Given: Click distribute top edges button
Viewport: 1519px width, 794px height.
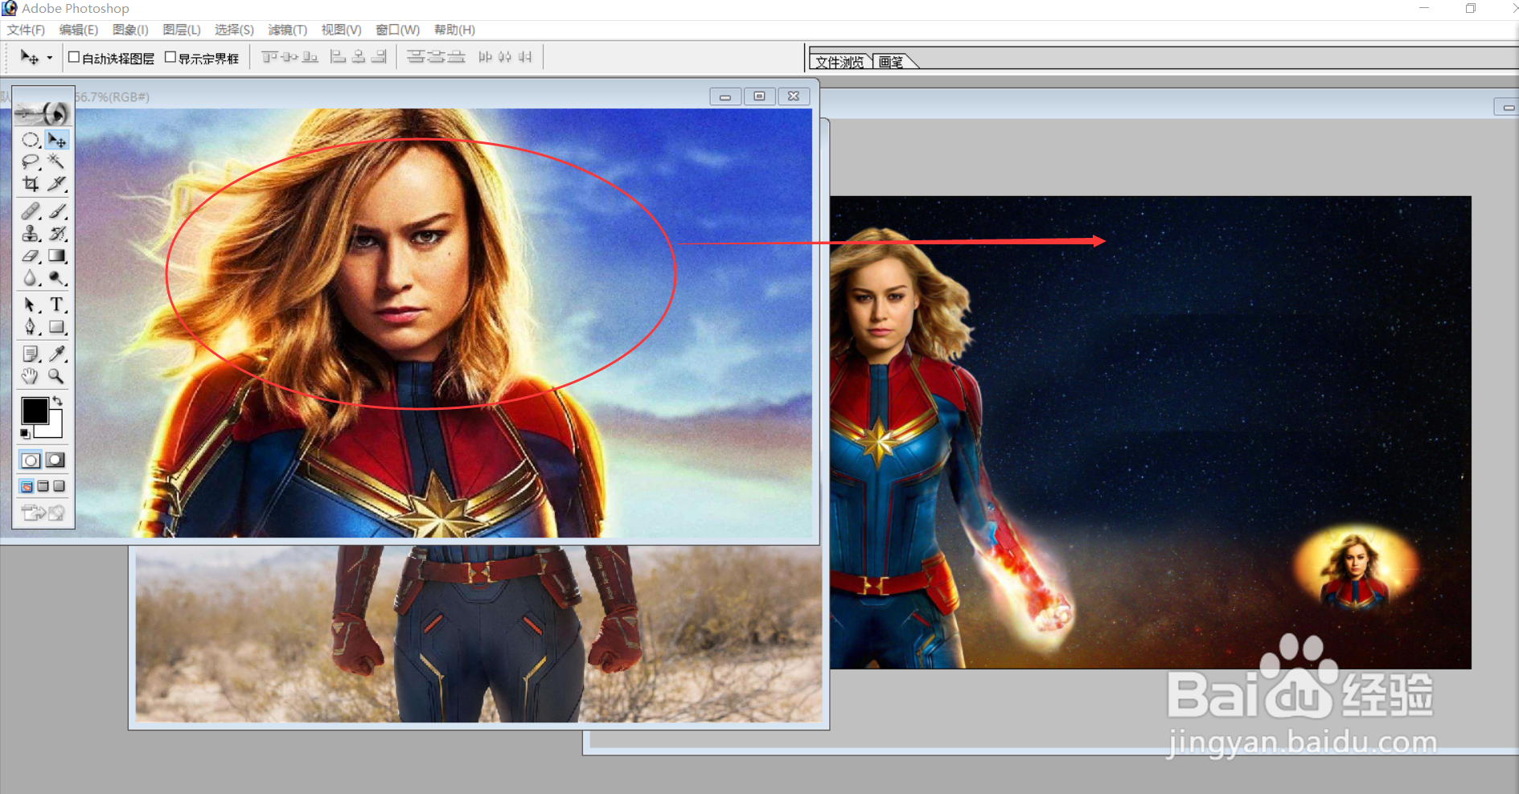Looking at the screenshot, I should (x=416, y=57).
